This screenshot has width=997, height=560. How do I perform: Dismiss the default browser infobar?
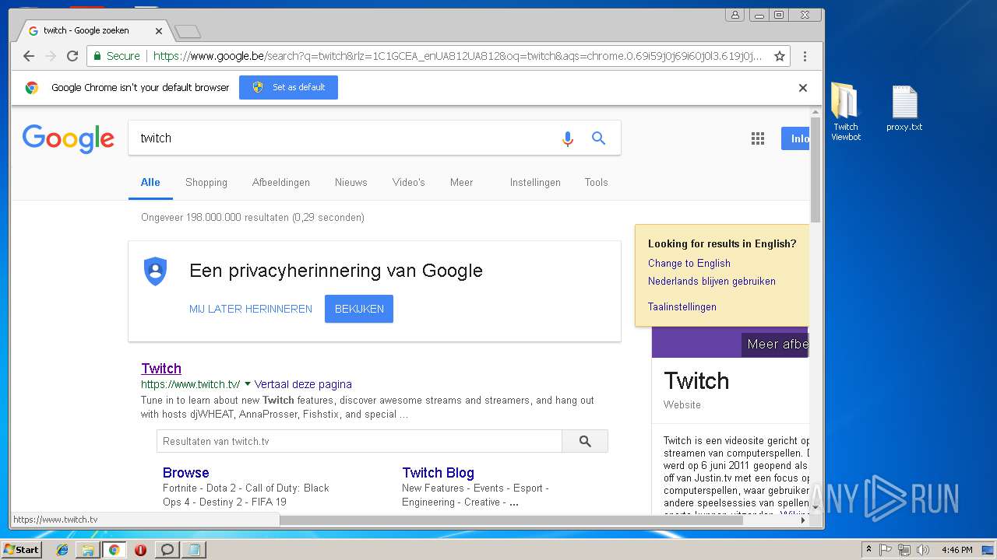pyautogui.click(x=803, y=88)
